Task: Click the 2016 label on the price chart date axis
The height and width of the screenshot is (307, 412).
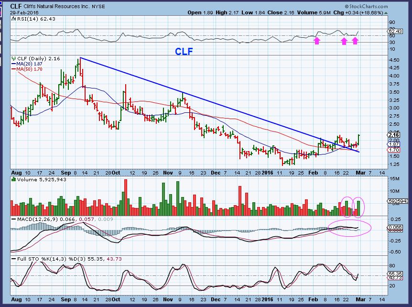Action: (267, 173)
